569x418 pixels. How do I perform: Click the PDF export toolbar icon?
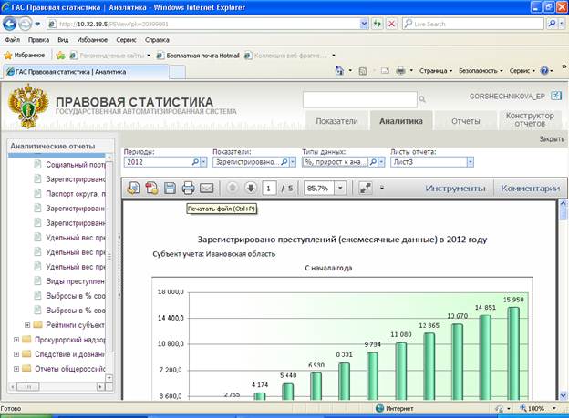(151, 188)
